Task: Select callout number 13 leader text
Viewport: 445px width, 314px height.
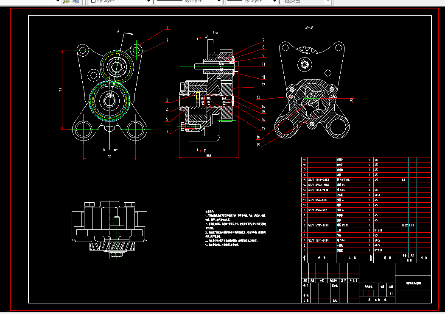Action: click(258, 97)
